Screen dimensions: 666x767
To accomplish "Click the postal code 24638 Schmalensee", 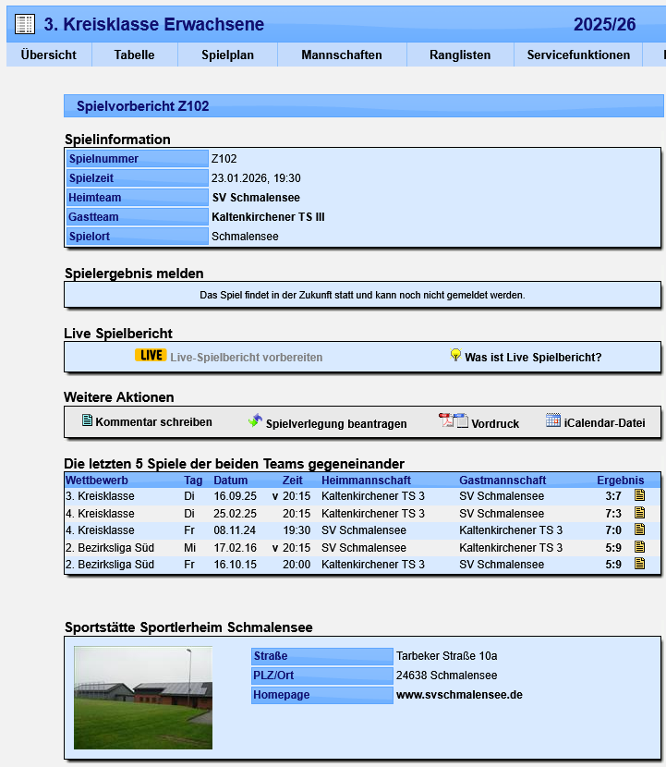I will pos(446,676).
